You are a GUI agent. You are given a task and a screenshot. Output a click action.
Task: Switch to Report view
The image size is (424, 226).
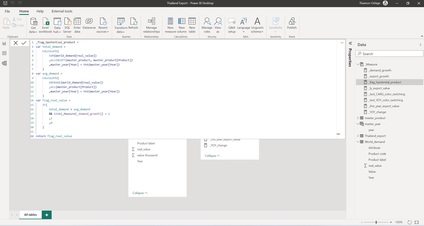4,44
